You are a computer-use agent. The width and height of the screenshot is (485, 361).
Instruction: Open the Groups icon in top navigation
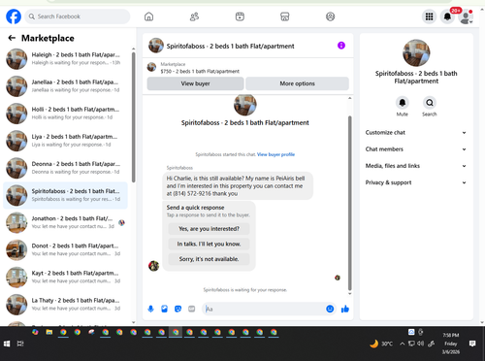click(330, 16)
